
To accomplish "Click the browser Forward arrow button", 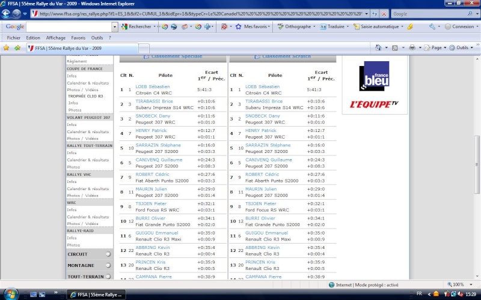I will [x=17, y=14].
